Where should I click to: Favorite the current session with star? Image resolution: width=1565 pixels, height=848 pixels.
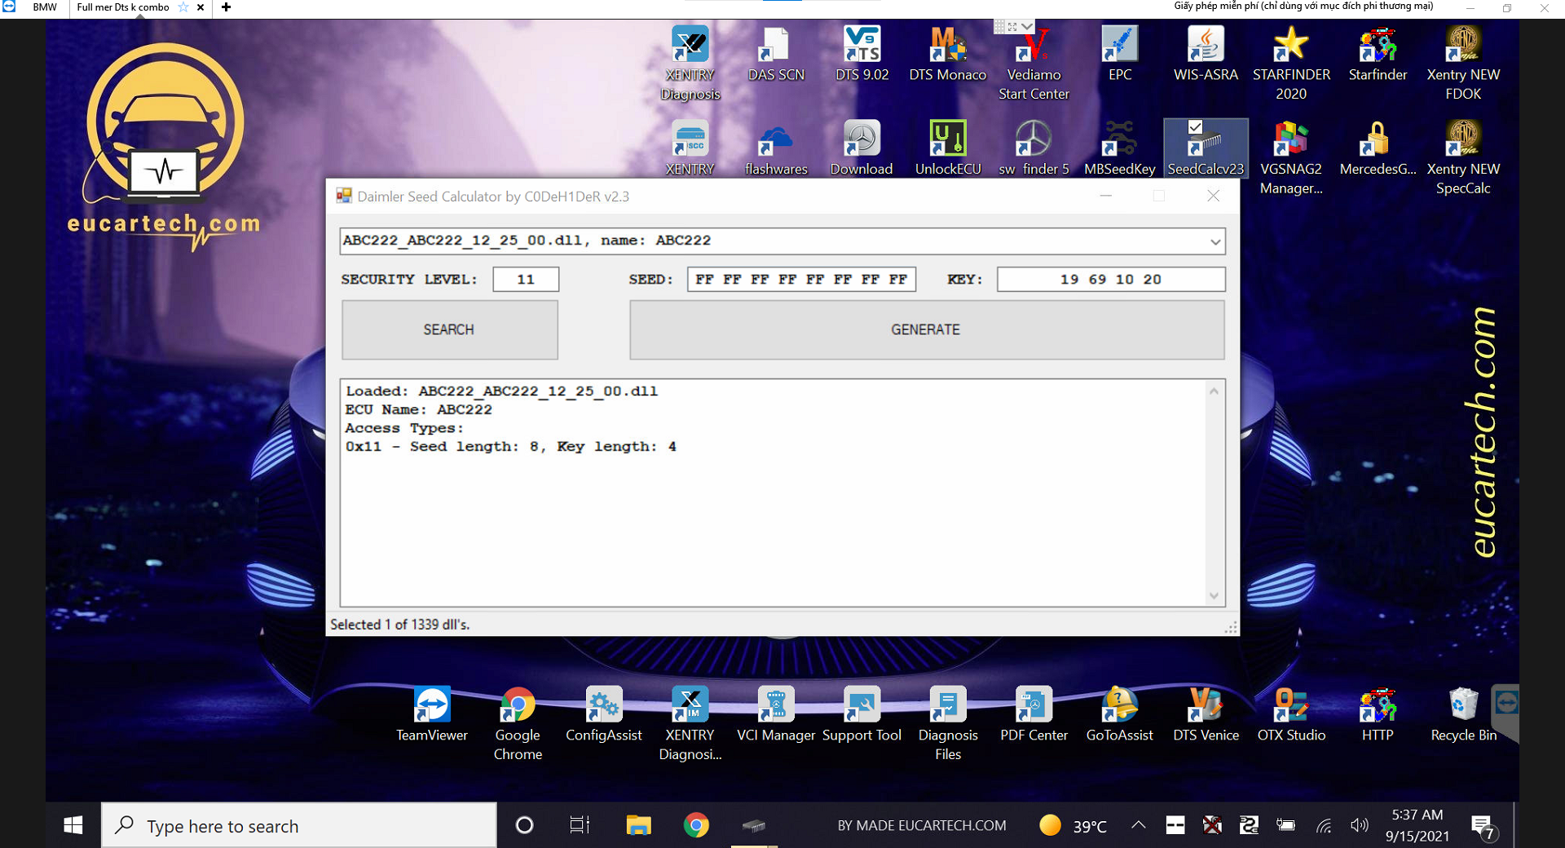[x=183, y=7]
